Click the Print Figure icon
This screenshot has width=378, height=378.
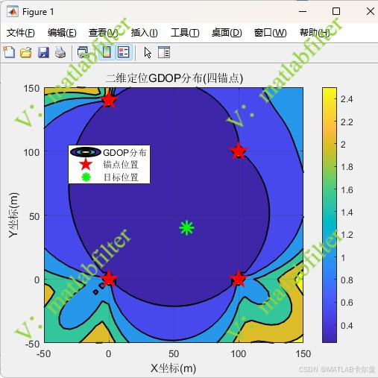click(x=60, y=52)
